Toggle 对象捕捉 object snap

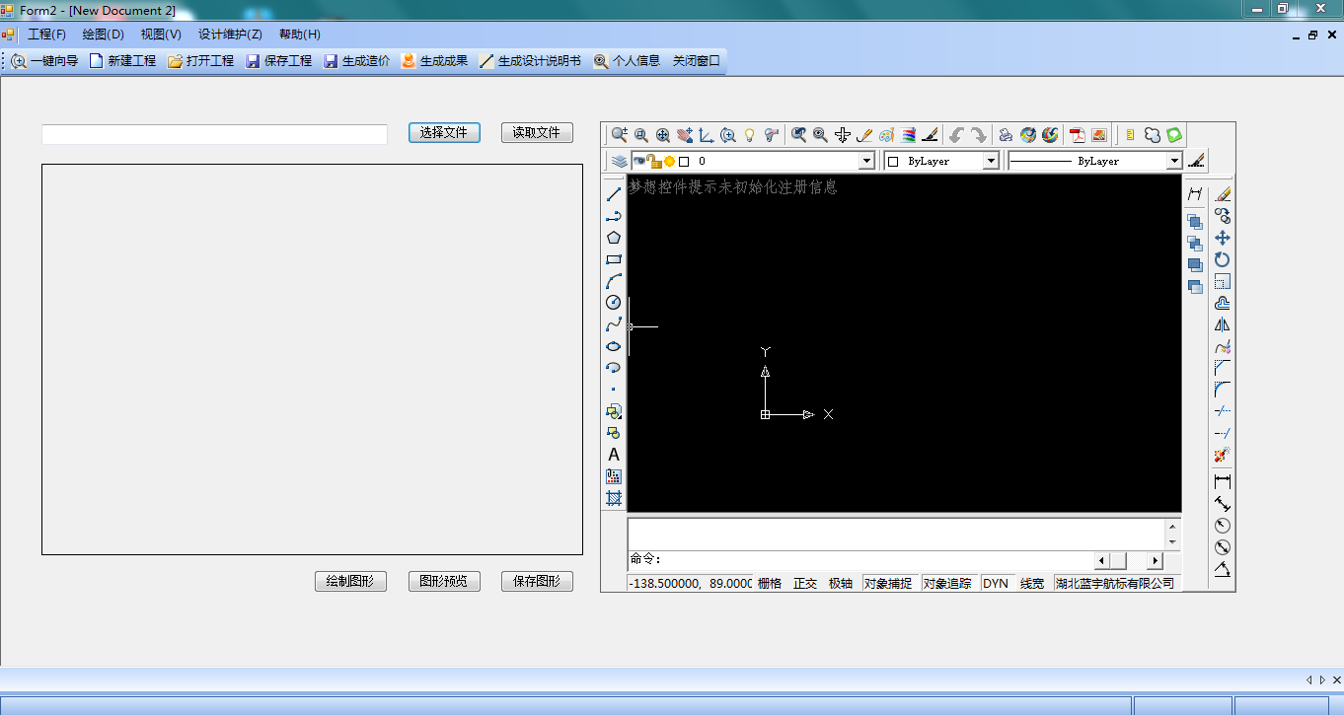888,584
